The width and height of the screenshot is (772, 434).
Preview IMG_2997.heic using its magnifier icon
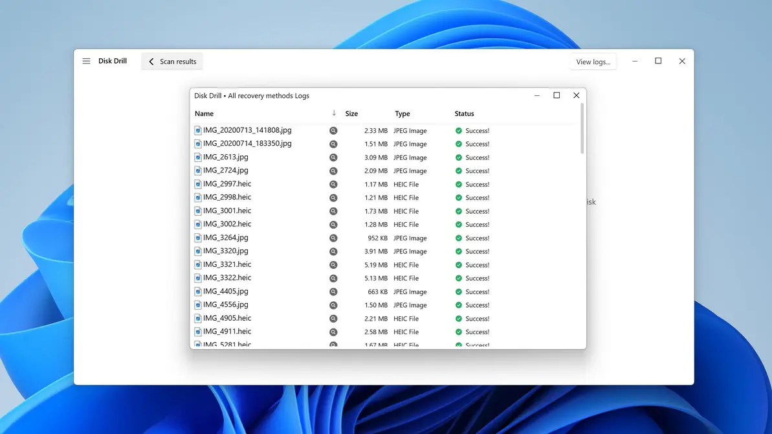(x=333, y=185)
